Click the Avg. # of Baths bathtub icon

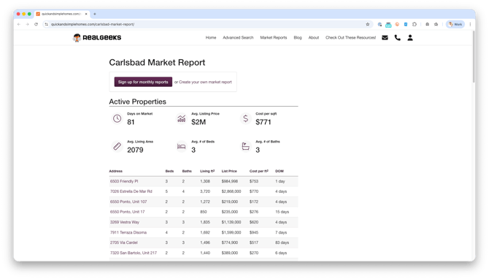[246, 146]
